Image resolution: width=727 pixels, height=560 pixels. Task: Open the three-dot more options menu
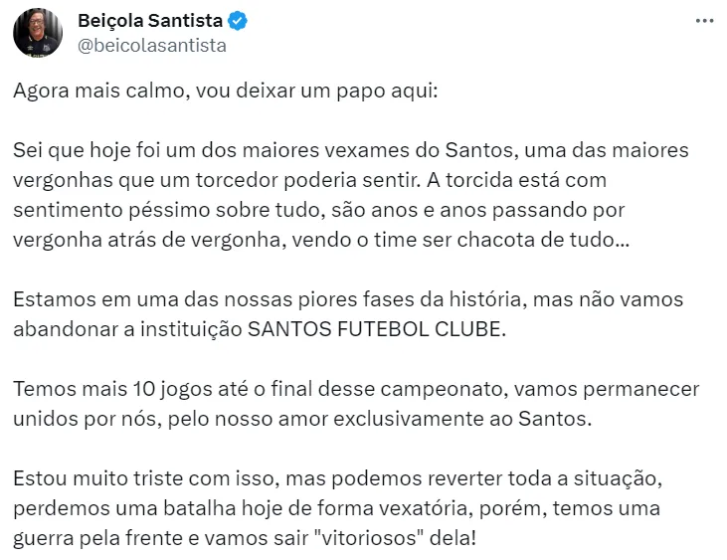[x=704, y=20]
